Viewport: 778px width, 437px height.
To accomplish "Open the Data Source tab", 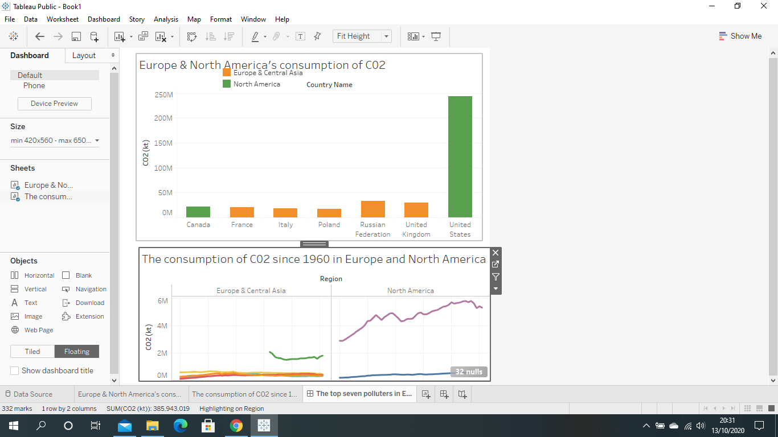I will pos(28,394).
